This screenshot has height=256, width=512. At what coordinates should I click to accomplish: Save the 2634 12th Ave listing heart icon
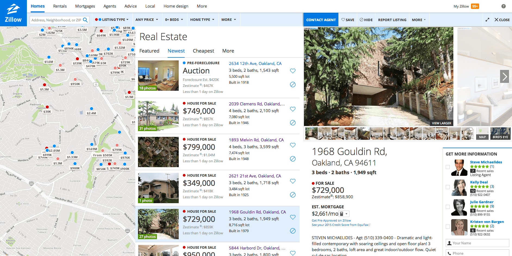tap(293, 71)
